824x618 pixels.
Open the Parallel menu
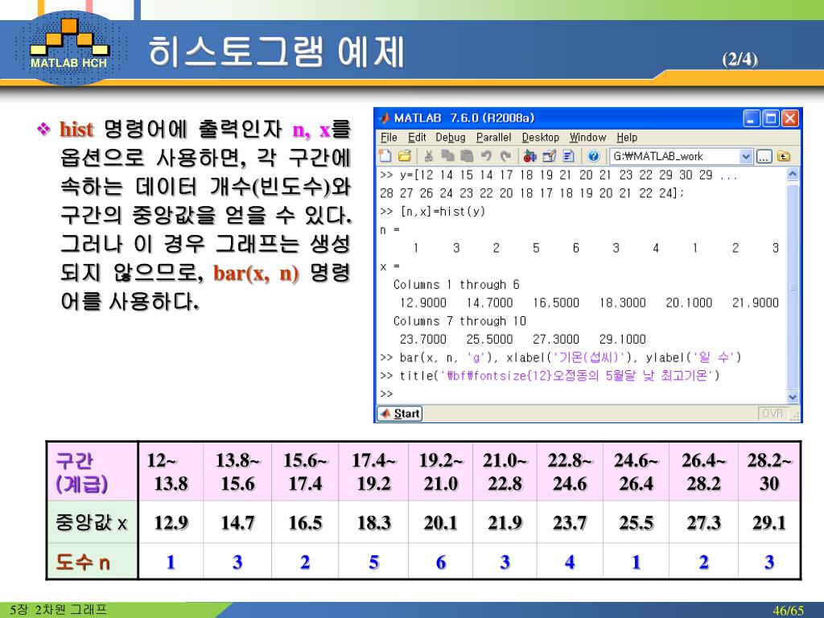(x=493, y=138)
